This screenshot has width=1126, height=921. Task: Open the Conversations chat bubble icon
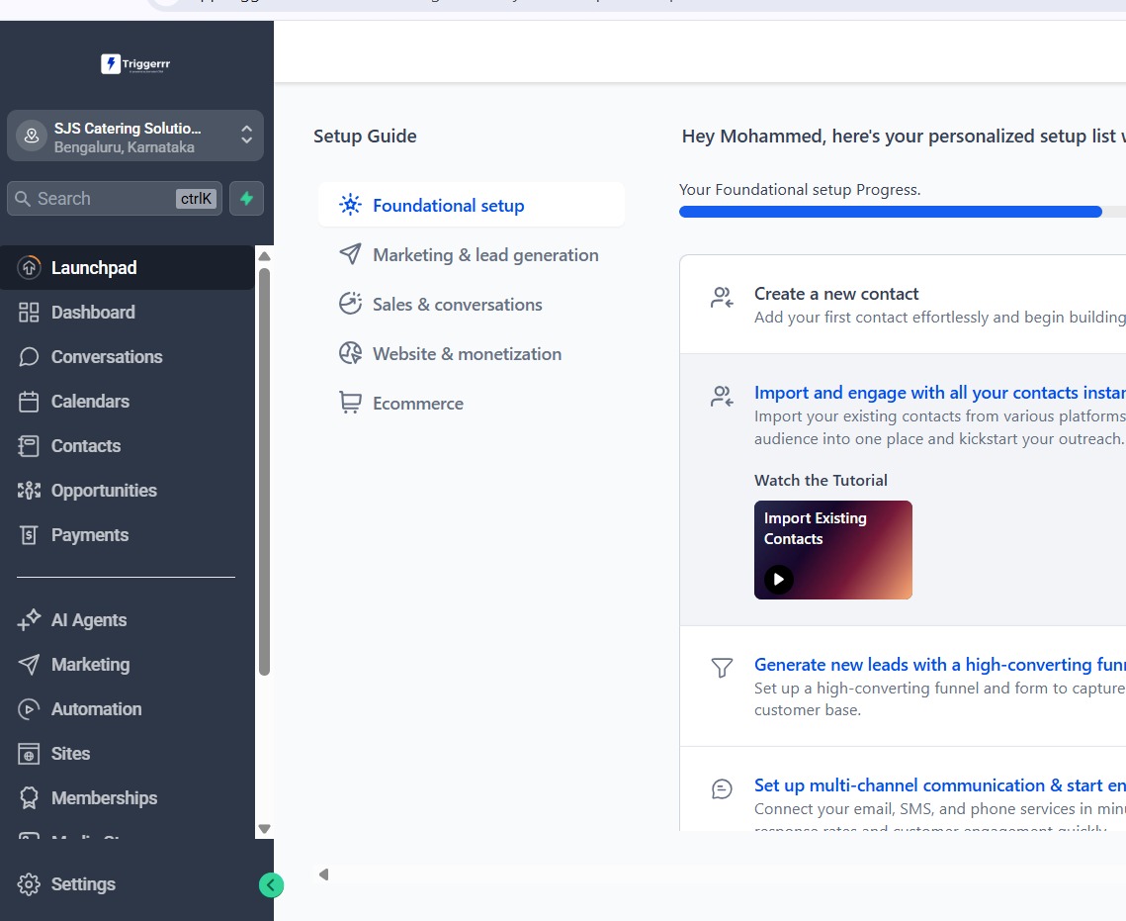click(29, 357)
